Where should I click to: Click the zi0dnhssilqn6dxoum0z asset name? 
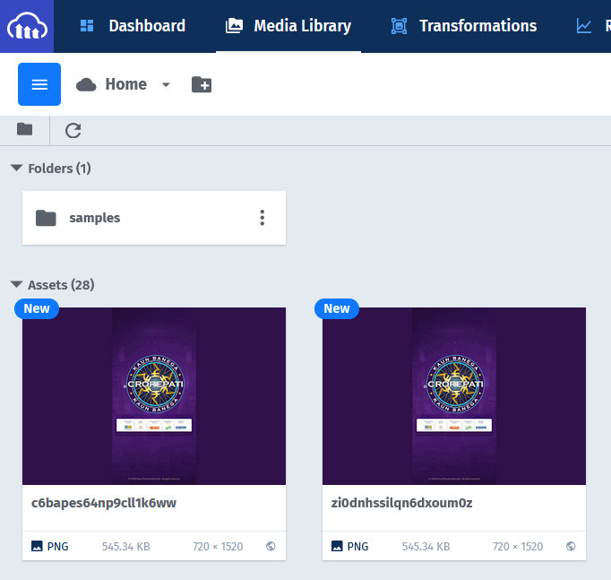point(401,503)
